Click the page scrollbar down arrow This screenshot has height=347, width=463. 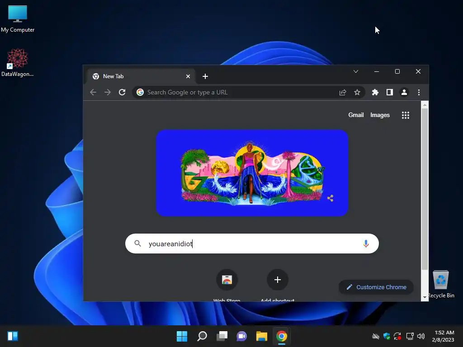point(425,297)
